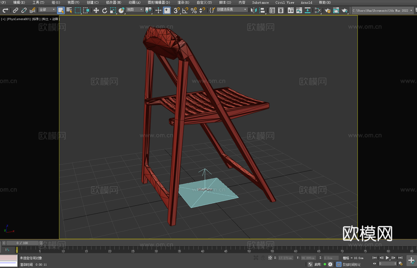The width and height of the screenshot is (417, 268).
Task: Activate the Unlink Selection tool
Action: (x=24, y=10)
